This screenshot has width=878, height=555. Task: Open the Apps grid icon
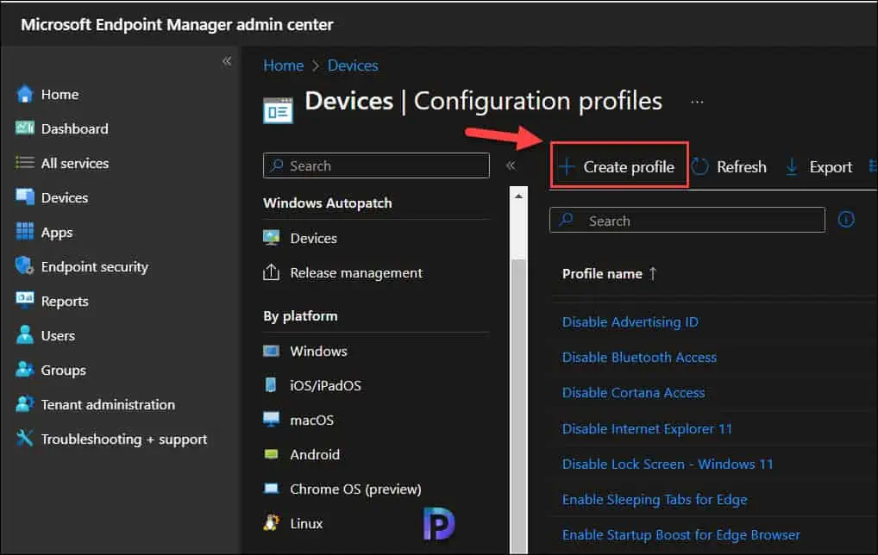[x=25, y=232]
